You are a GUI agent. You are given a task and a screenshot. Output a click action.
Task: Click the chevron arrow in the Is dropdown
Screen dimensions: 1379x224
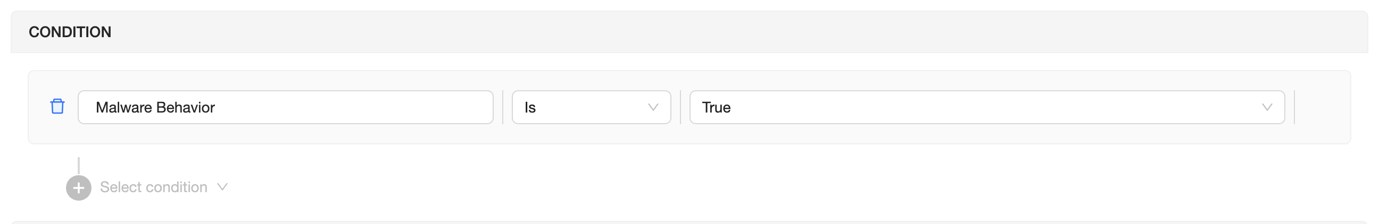pos(653,107)
